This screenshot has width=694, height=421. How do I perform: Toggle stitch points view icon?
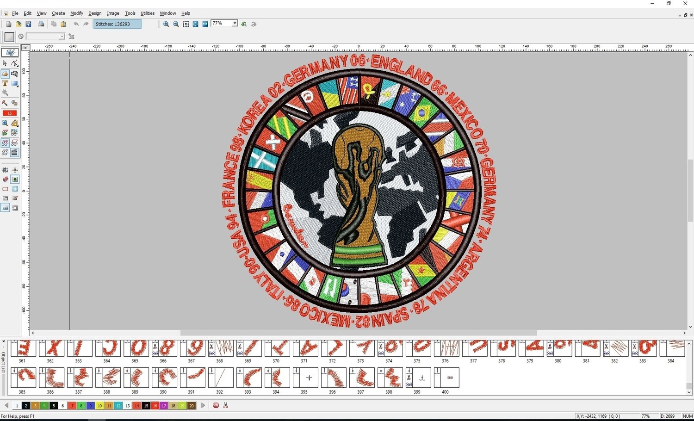[5, 153]
